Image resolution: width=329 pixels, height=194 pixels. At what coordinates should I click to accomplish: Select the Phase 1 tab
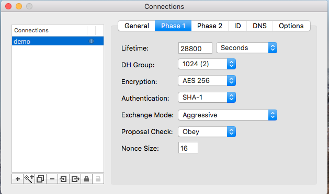pos(173,26)
